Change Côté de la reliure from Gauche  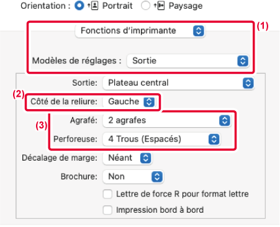point(130,102)
